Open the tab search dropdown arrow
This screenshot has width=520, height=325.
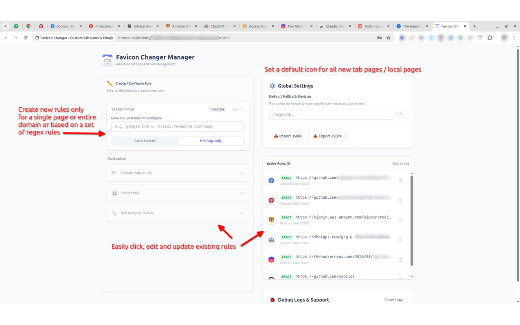[5, 26]
